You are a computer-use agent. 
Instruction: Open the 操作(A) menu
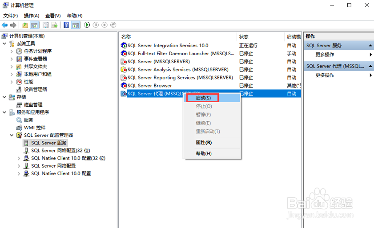click(x=32, y=16)
